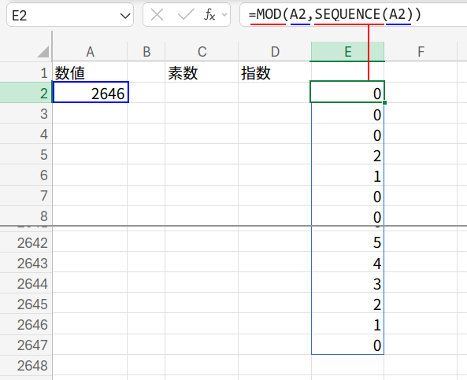Screen dimensions: 467x380
Task: Select all cells via corner triangle
Action: (43, 51)
